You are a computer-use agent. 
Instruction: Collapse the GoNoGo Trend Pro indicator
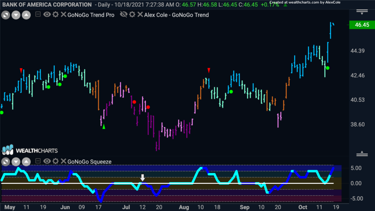(x=38, y=14)
